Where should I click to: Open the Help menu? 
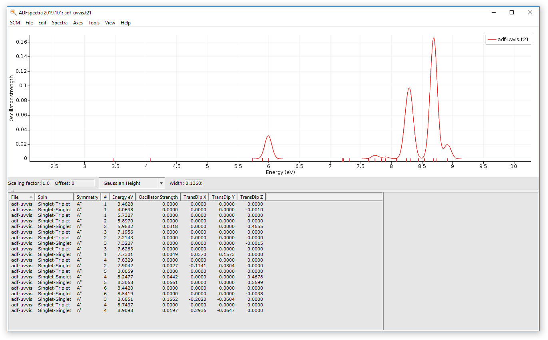[126, 23]
